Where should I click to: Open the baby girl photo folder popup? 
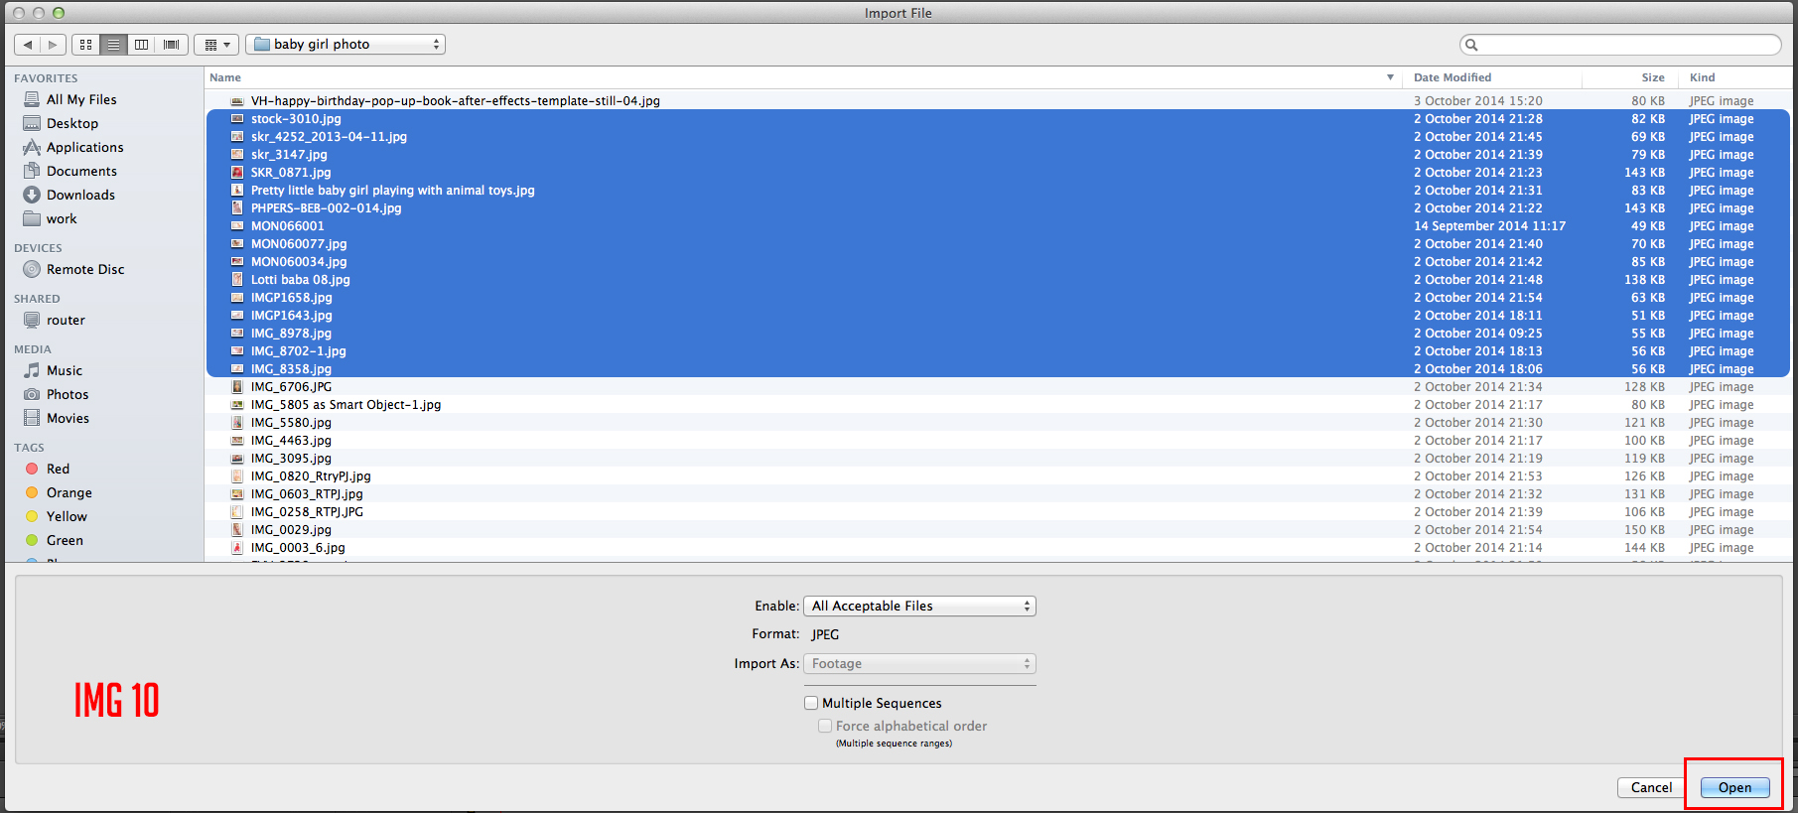[x=346, y=45]
